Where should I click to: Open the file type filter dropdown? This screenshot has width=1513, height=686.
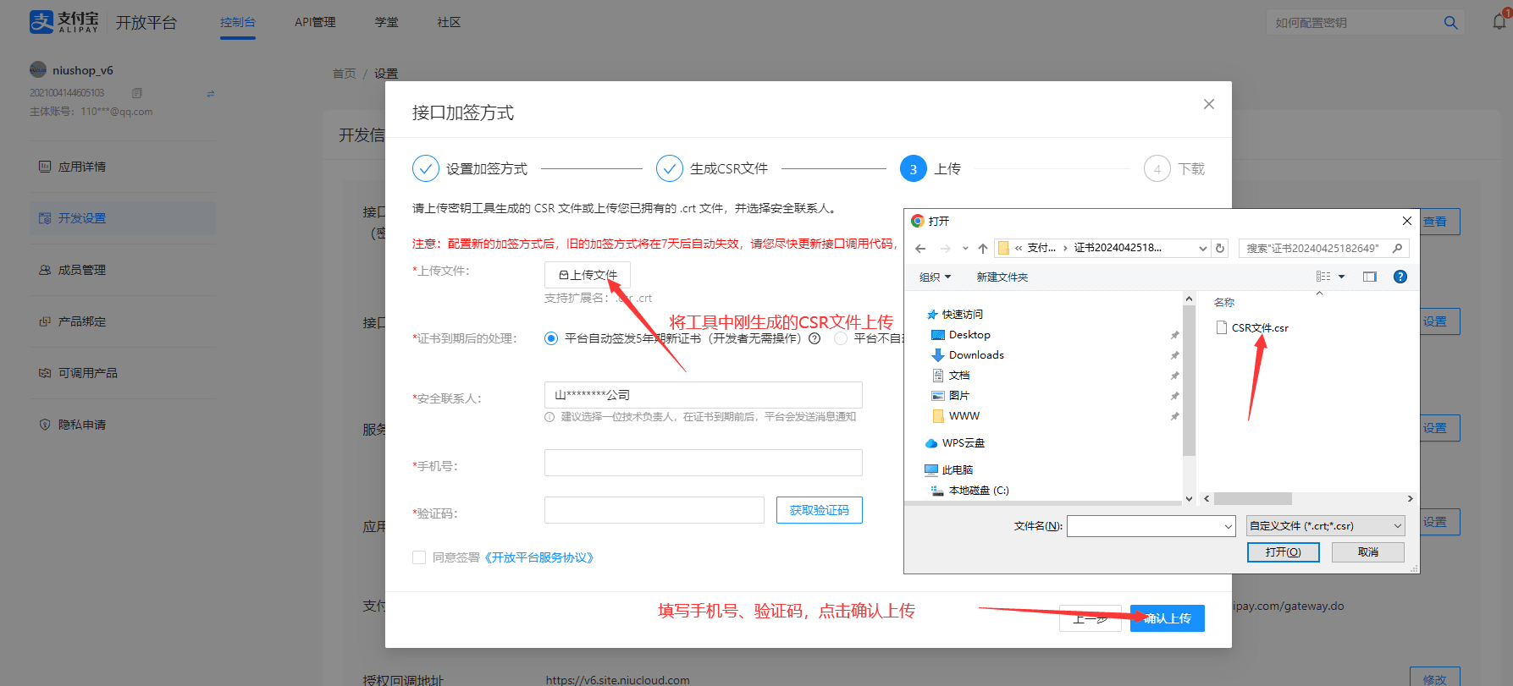pyautogui.click(x=1325, y=526)
